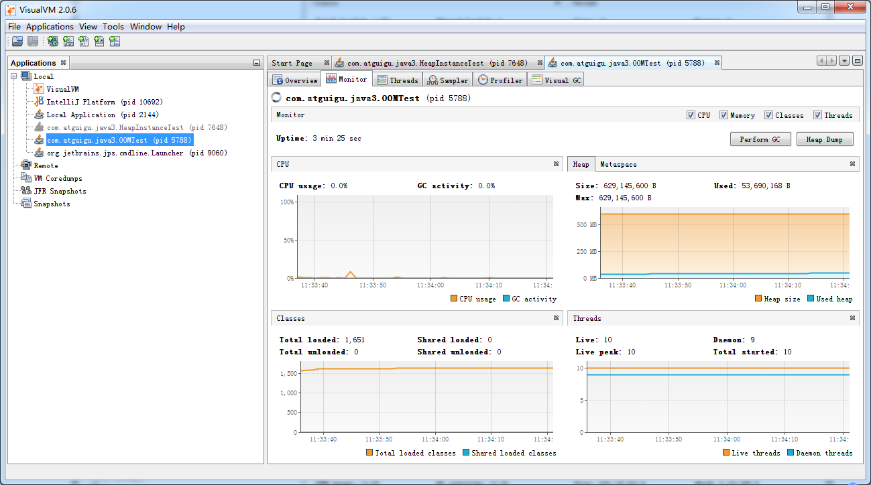Viewport: 871px width, 485px height.
Task: Click the Perform GC button
Action: (760, 139)
